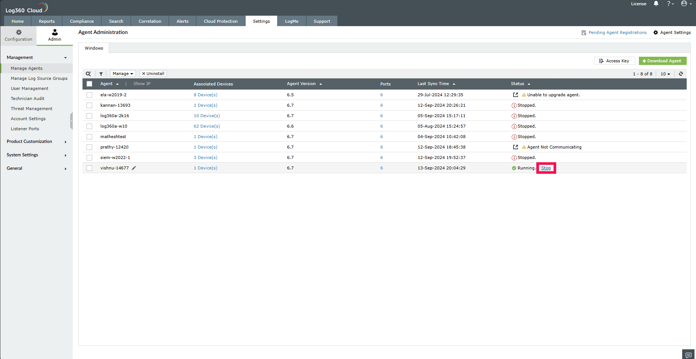The image size is (696, 359).
Task: Check the ela-w2019-2 agent row
Action: (x=89, y=95)
